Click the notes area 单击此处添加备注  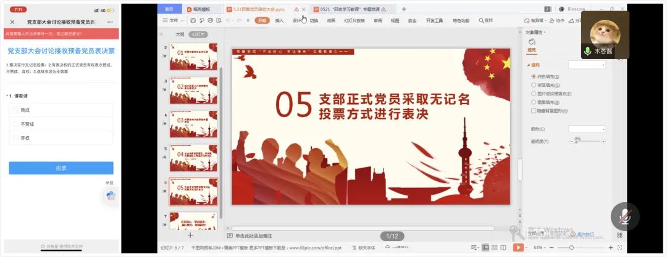coord(253,235)
